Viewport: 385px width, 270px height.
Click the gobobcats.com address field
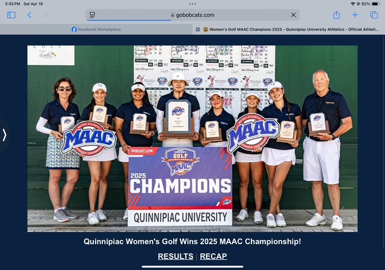(192, 15)
